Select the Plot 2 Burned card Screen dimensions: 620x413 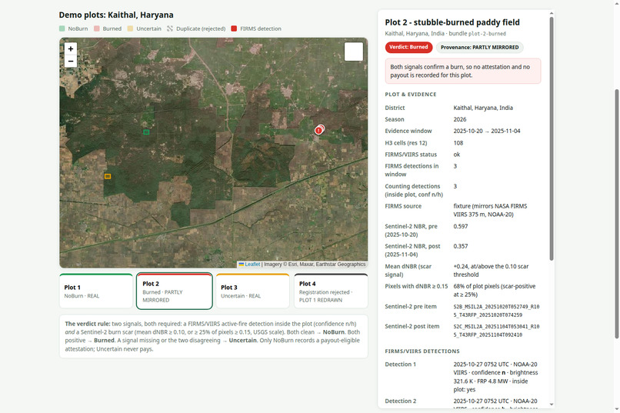pos(175,291)
